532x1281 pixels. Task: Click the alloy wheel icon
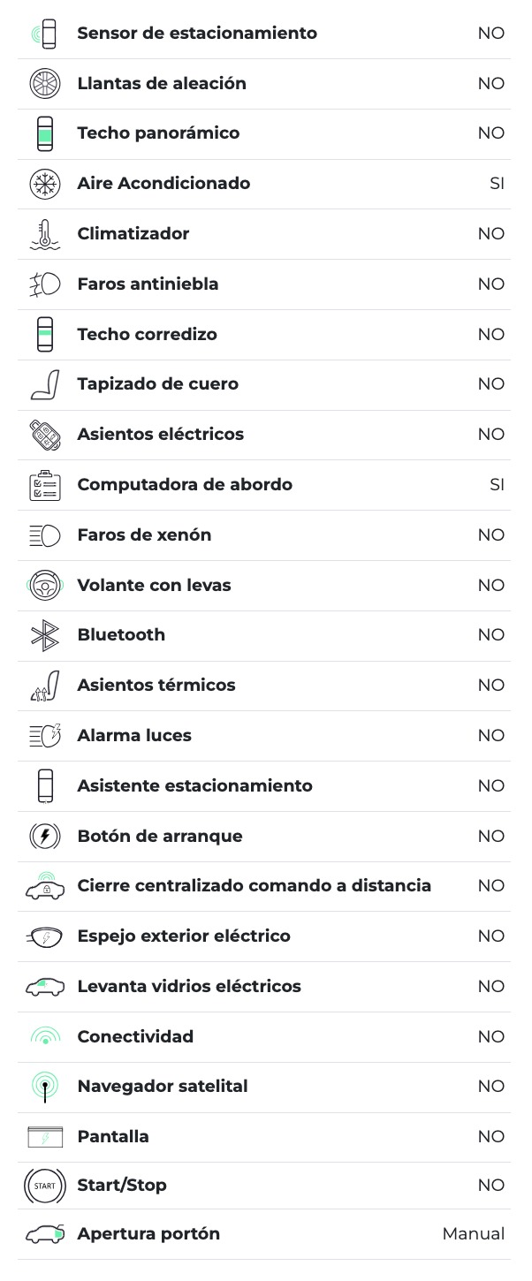click(x=44, y=84)
